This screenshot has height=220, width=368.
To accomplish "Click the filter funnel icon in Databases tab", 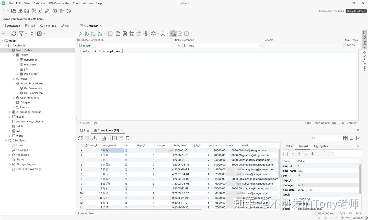I will [x=21, y=34].
